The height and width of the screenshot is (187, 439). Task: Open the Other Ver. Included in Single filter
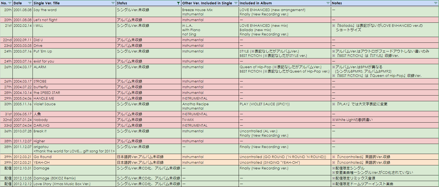click(236, 3)
